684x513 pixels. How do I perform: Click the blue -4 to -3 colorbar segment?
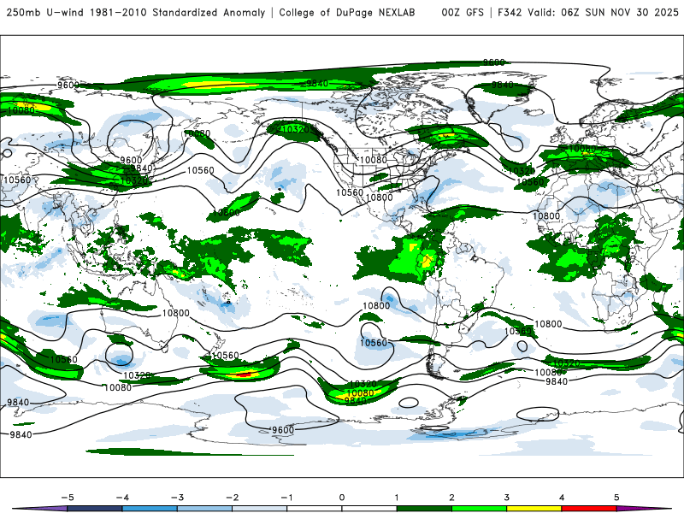coord(150,509)
